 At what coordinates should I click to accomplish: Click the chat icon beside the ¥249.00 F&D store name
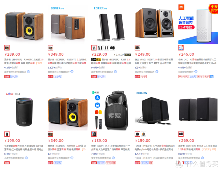157,71
